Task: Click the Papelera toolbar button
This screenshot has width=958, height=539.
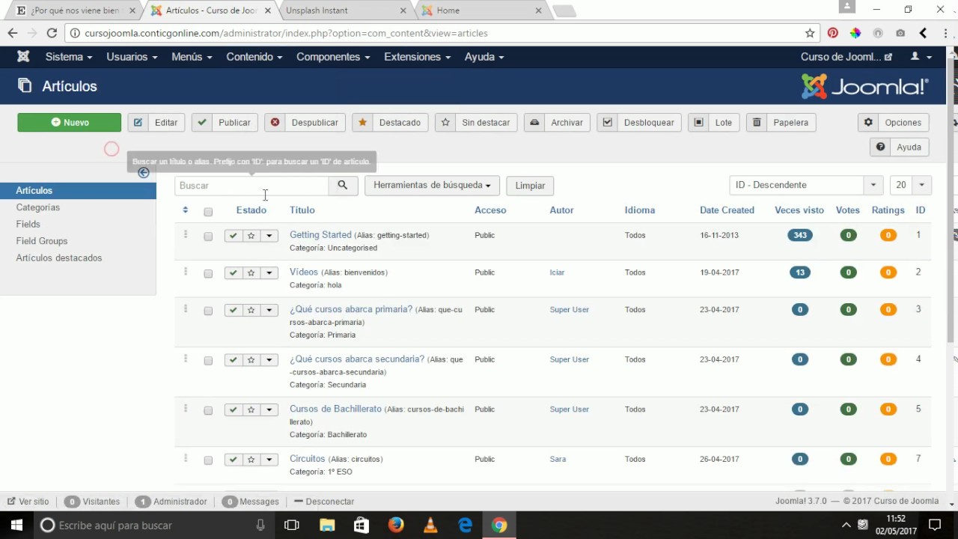Action: click(x=781, y=123)
